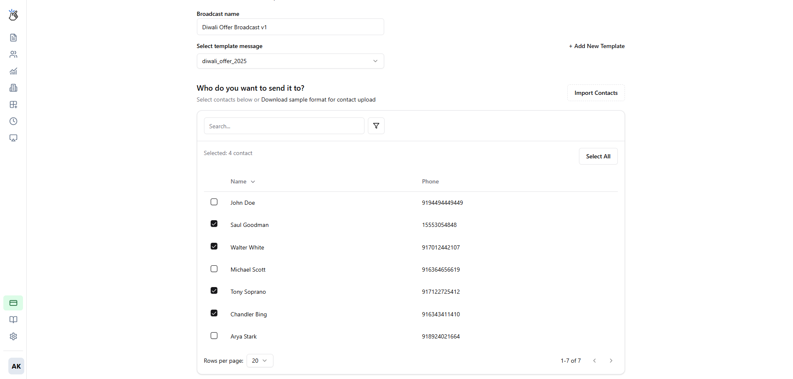Open Download sample format link

[318, 99]
